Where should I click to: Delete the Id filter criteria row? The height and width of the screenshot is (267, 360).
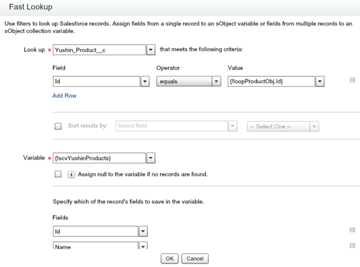tap(352, 81)
